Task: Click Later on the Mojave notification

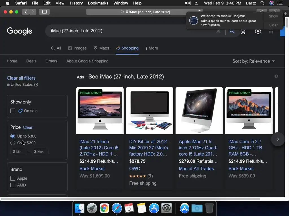Action: 273,25
